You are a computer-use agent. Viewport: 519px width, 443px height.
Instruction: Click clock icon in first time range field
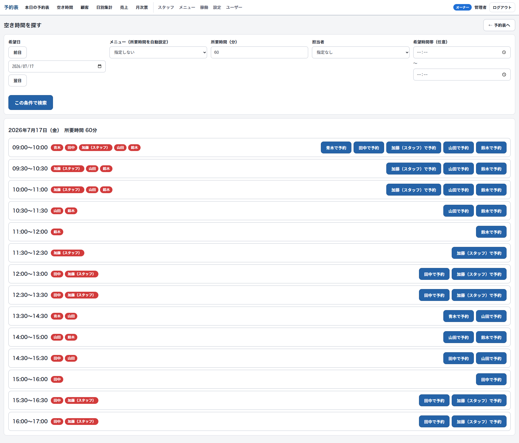point(504,52)
